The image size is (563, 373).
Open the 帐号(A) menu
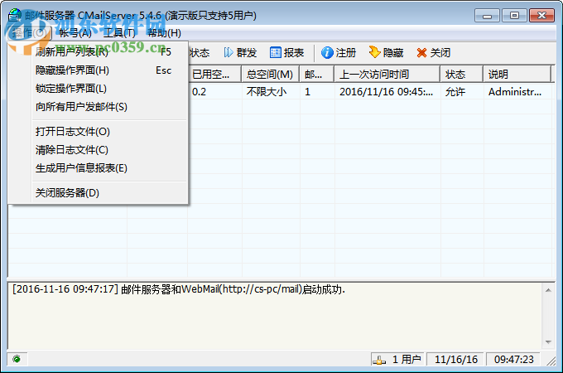click(x=75, y=33)
